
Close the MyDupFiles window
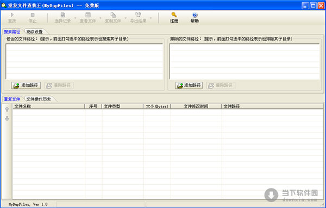[x=321, y=5]
